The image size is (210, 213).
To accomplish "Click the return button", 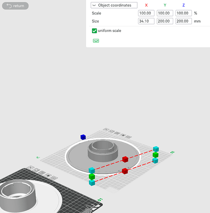I will (15, 6).
